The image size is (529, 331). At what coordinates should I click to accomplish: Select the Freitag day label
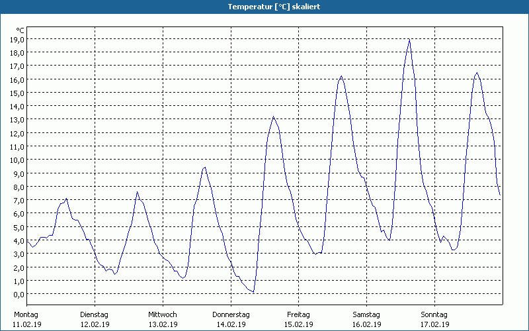[298, 314]
